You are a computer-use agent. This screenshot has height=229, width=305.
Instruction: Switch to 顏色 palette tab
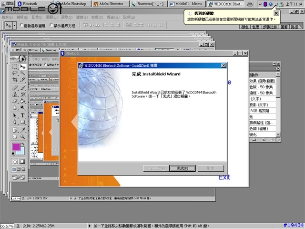click(245, 27)
